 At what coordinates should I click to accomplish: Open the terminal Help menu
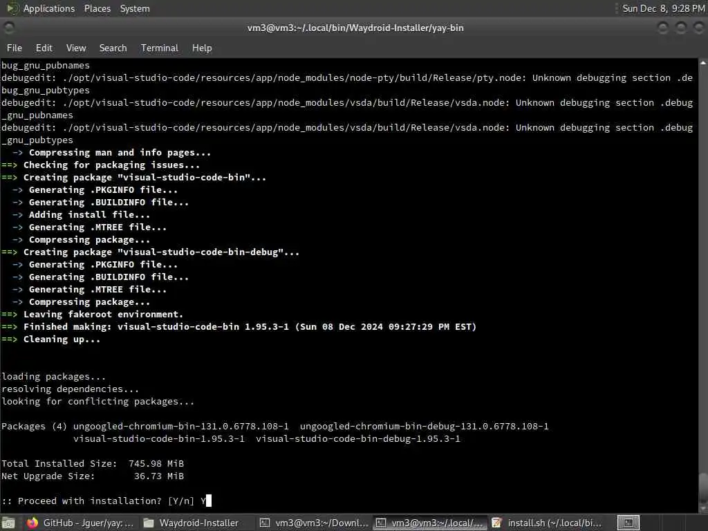point(202,48)
